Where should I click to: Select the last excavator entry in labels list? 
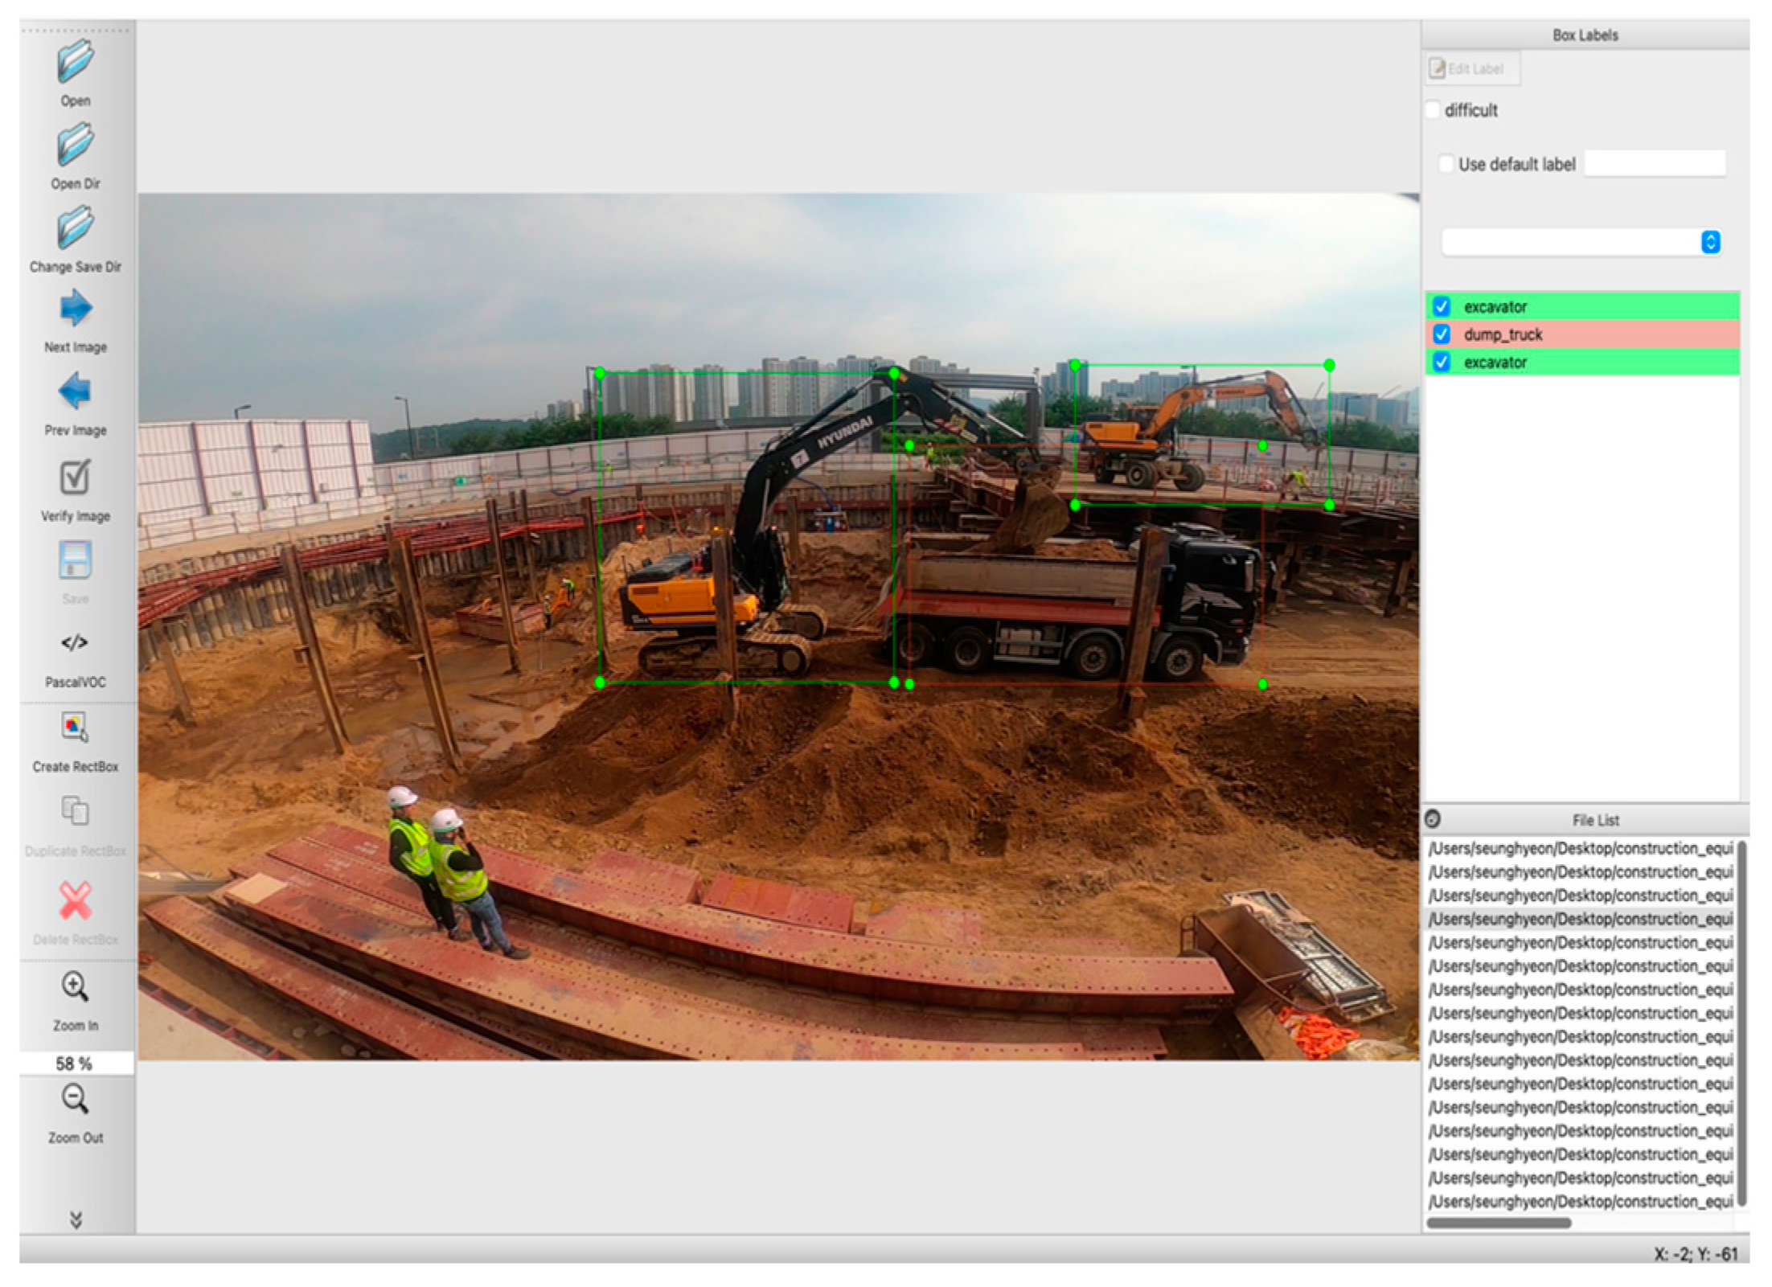1495,363
